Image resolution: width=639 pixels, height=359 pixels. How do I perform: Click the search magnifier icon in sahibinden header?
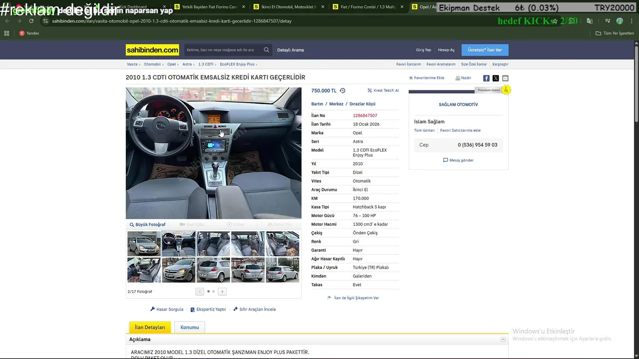[267, 50]
